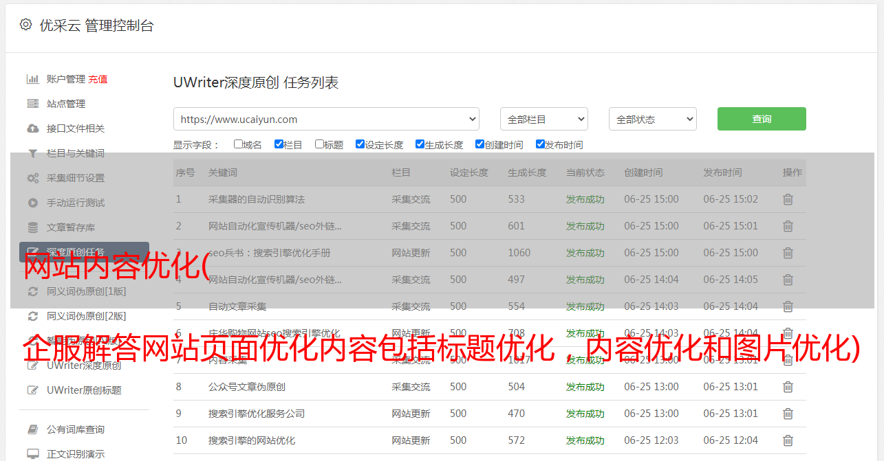884x461 pixels.
Task: Click the UWriter原创标题 edit icon
Action: tap(32, 390)
